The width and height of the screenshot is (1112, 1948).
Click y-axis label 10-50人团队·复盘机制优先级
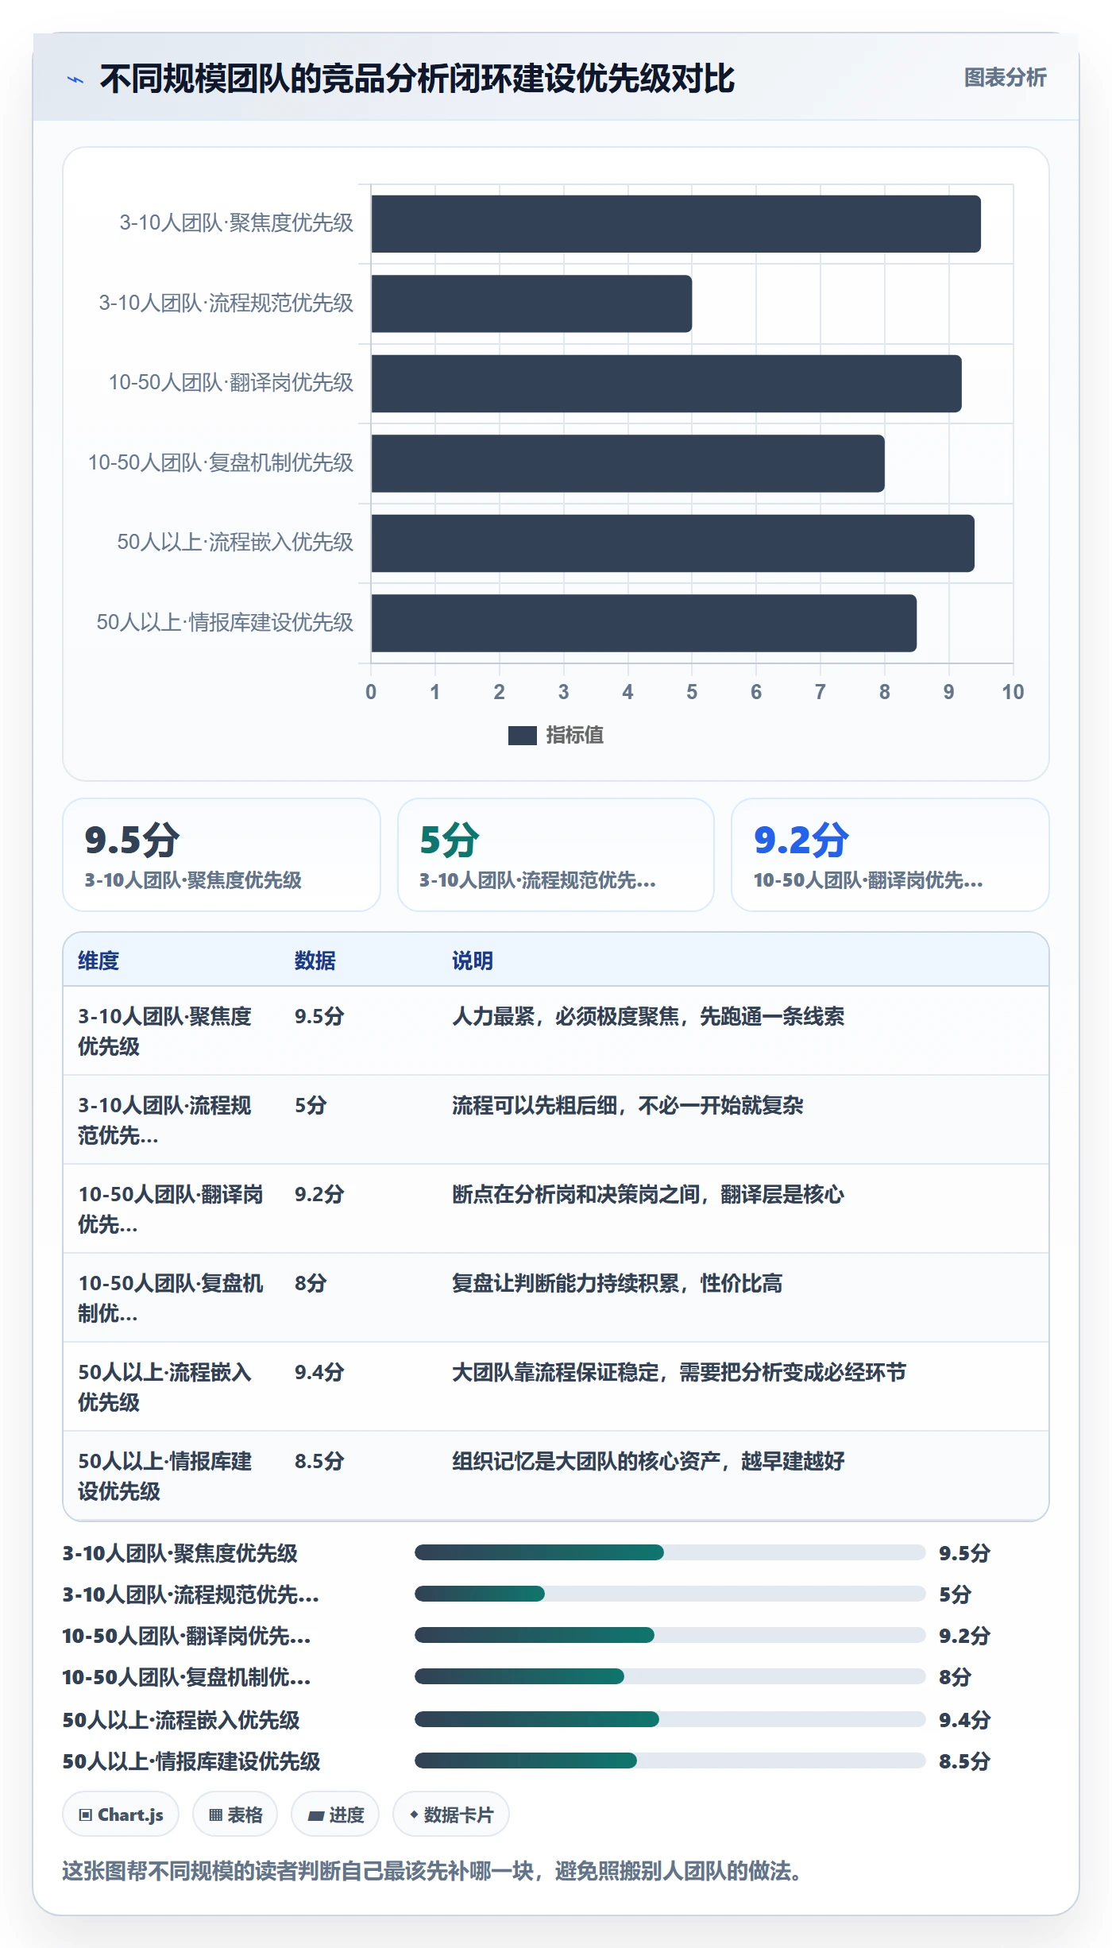tap(221, 462)
